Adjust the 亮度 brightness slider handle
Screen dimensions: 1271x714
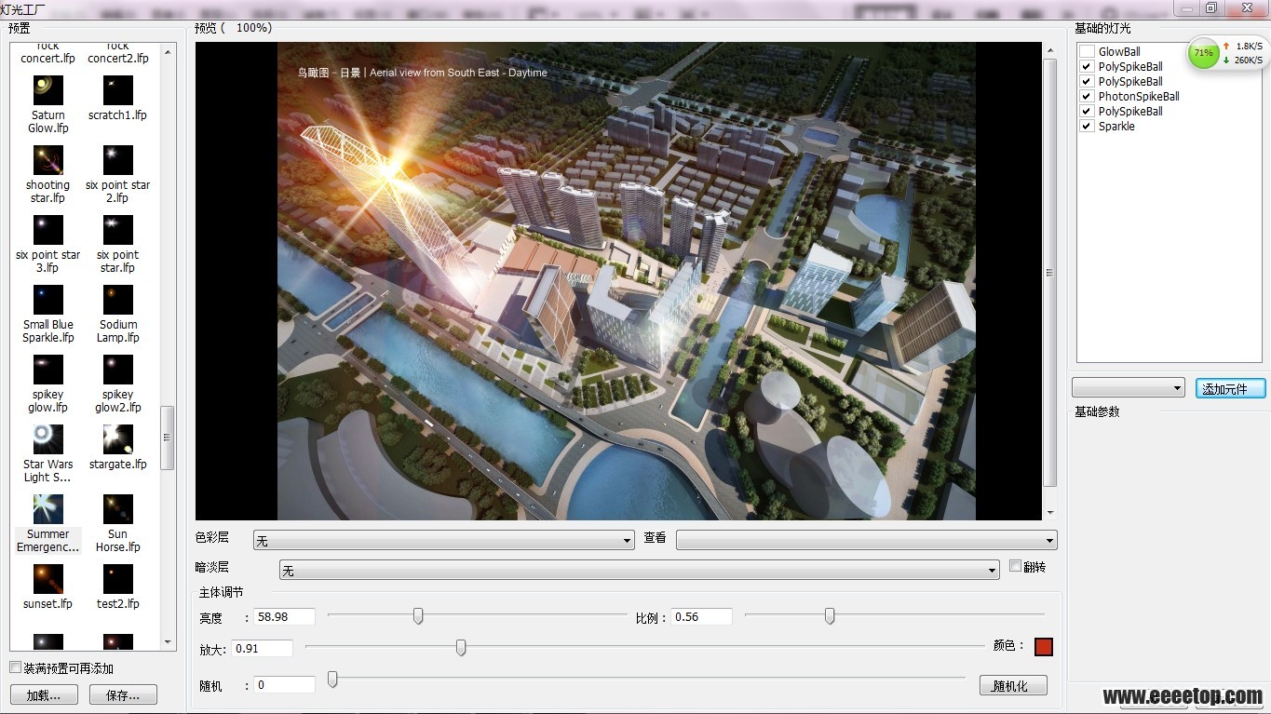click(x=418, y=615)
